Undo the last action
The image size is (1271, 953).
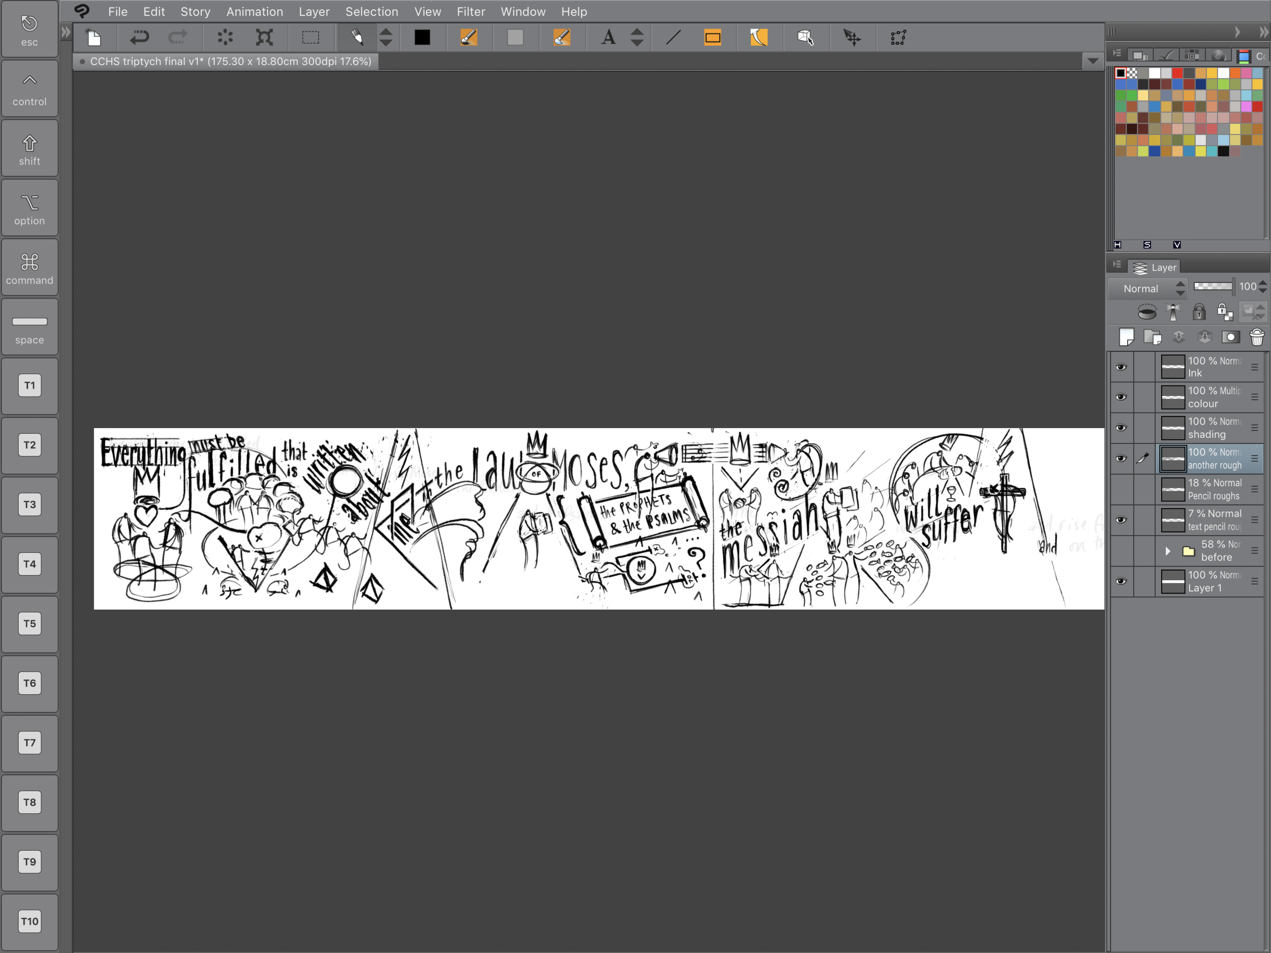click(139, 38)
